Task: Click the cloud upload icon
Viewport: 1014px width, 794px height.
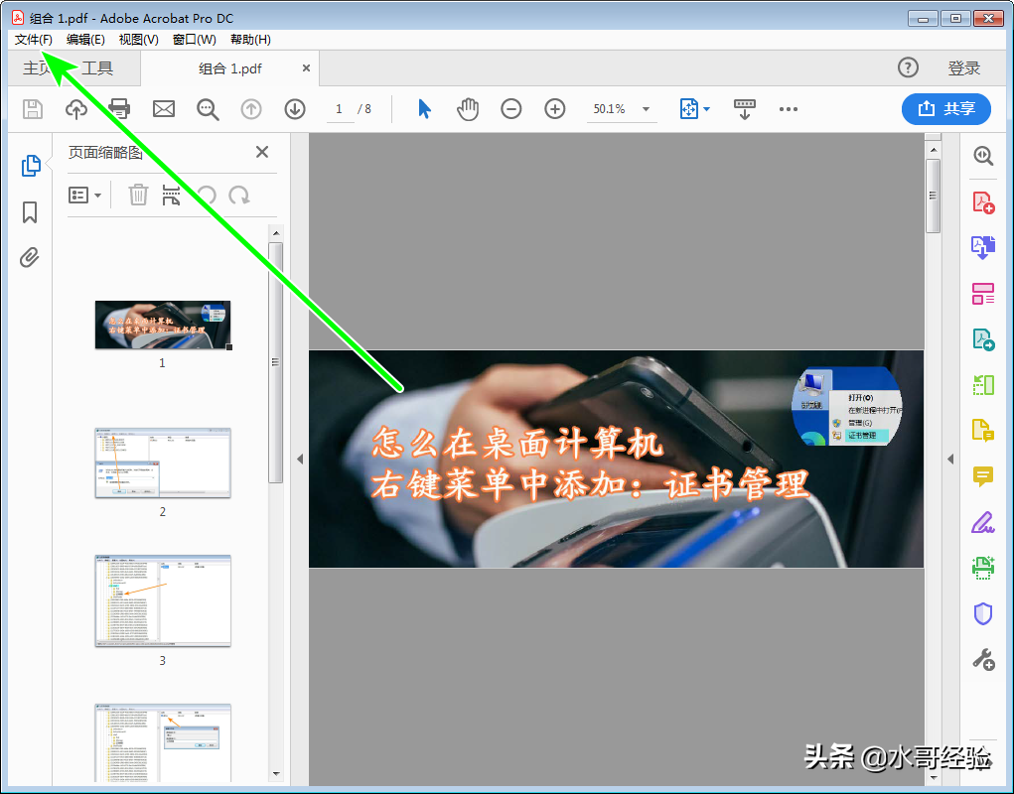Action: click(x=76, y=109)
